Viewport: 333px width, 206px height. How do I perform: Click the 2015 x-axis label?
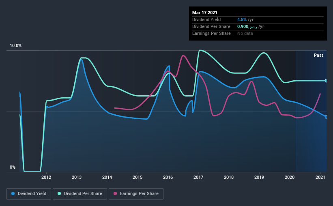[x=137, y=177]
